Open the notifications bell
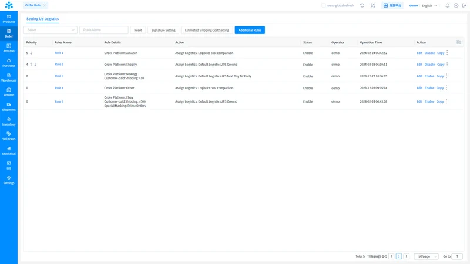Image resolution: width=470 pixels, height=264 pixels. click(x=447, y=5)
